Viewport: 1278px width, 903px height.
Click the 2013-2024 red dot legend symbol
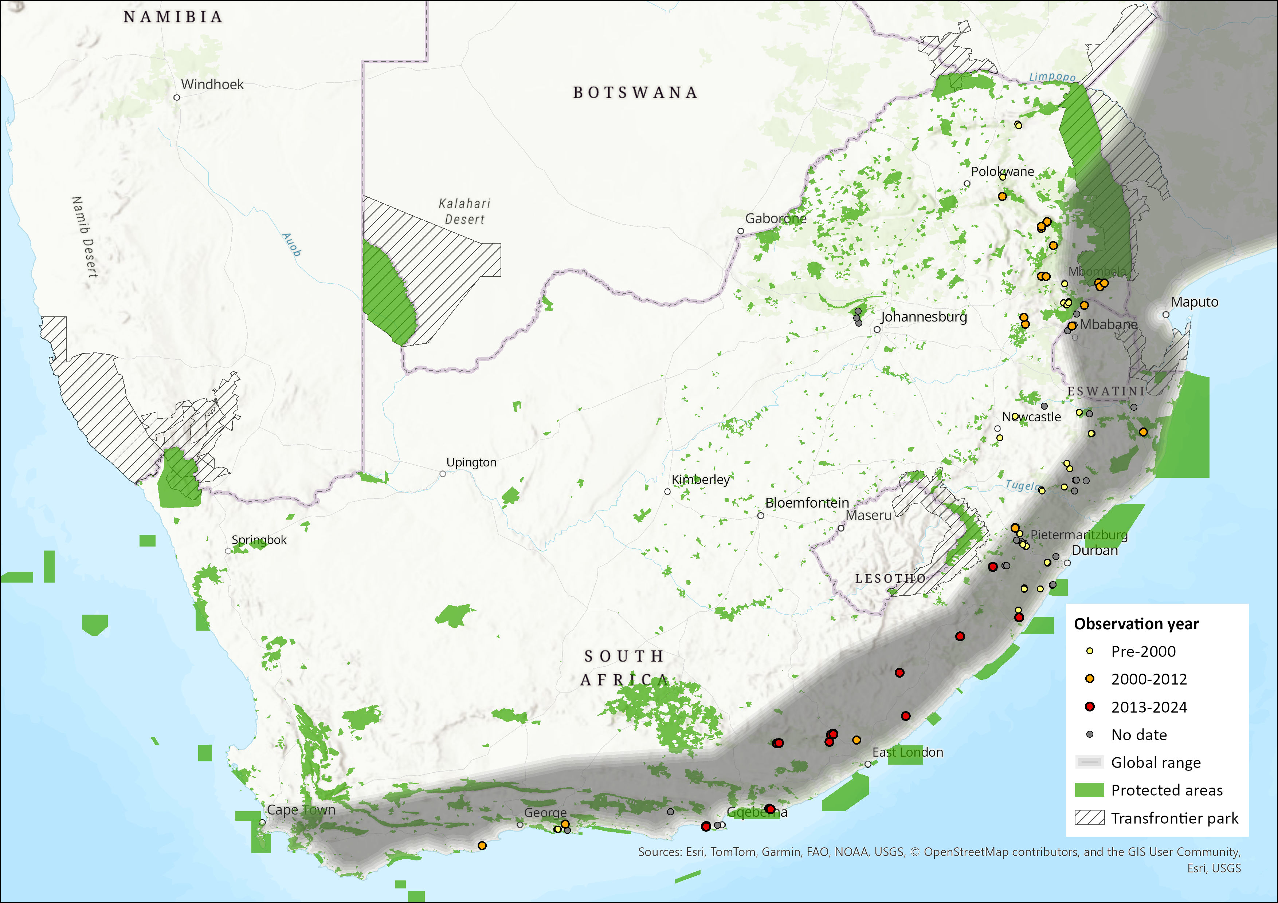(1090, 707)
